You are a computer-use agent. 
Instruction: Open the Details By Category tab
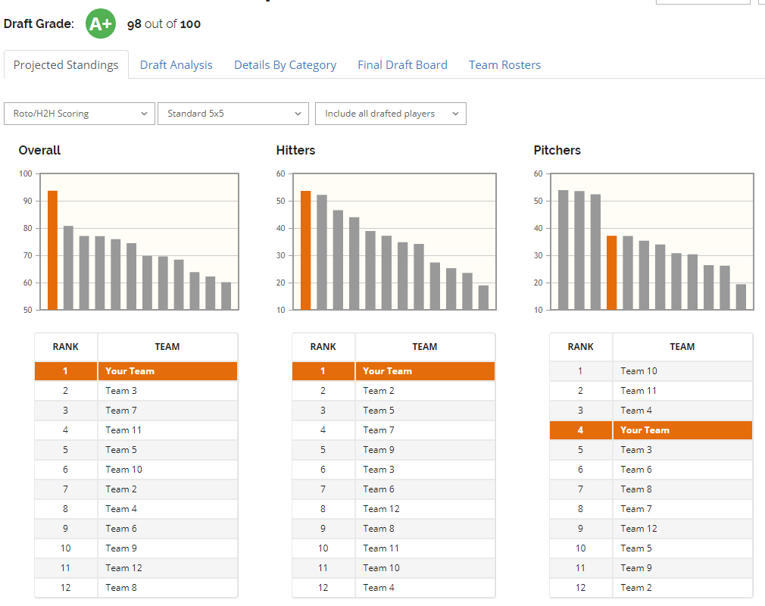coord(285,65)
